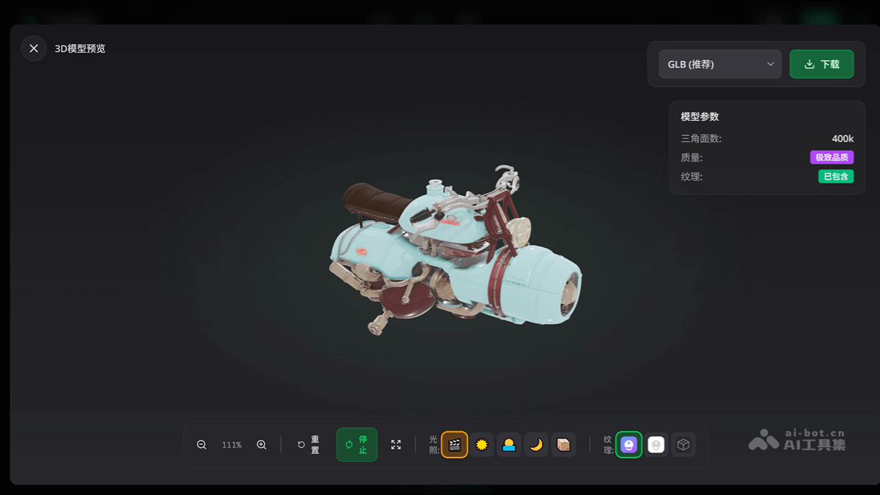This screenshot has height=495, width=880.
Task: Stop auto-rotation with the 停止 button
Action: click(356, 445)
